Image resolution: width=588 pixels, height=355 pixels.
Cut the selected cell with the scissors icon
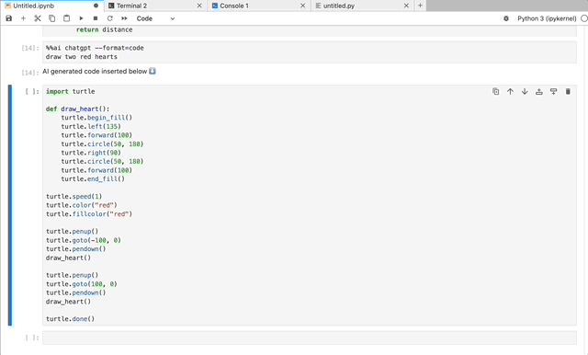(x=38, y=18)
